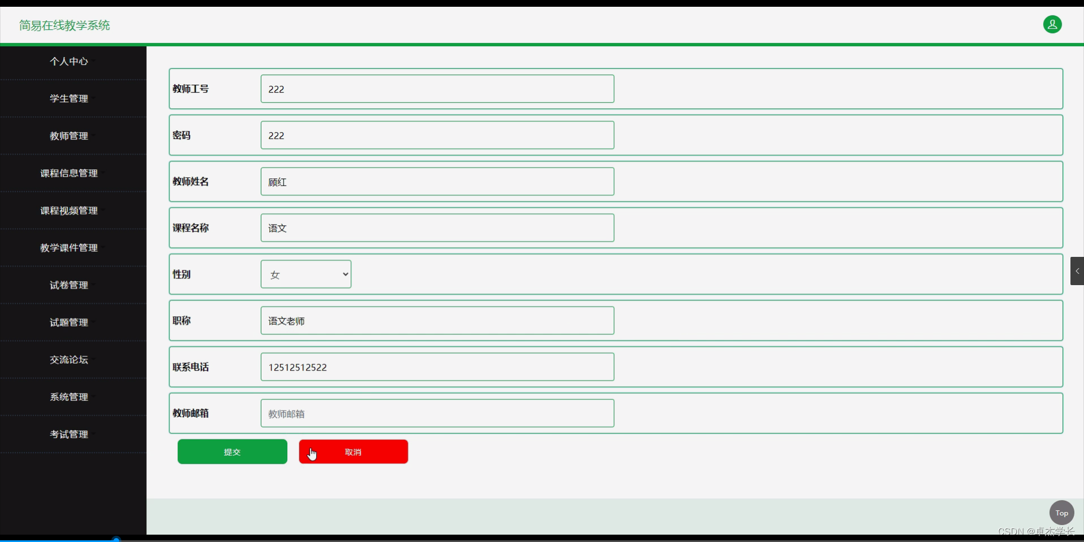The image size is (1084, 542).
Task: Open 交流论坛 menu item
Action: (69, 359)
